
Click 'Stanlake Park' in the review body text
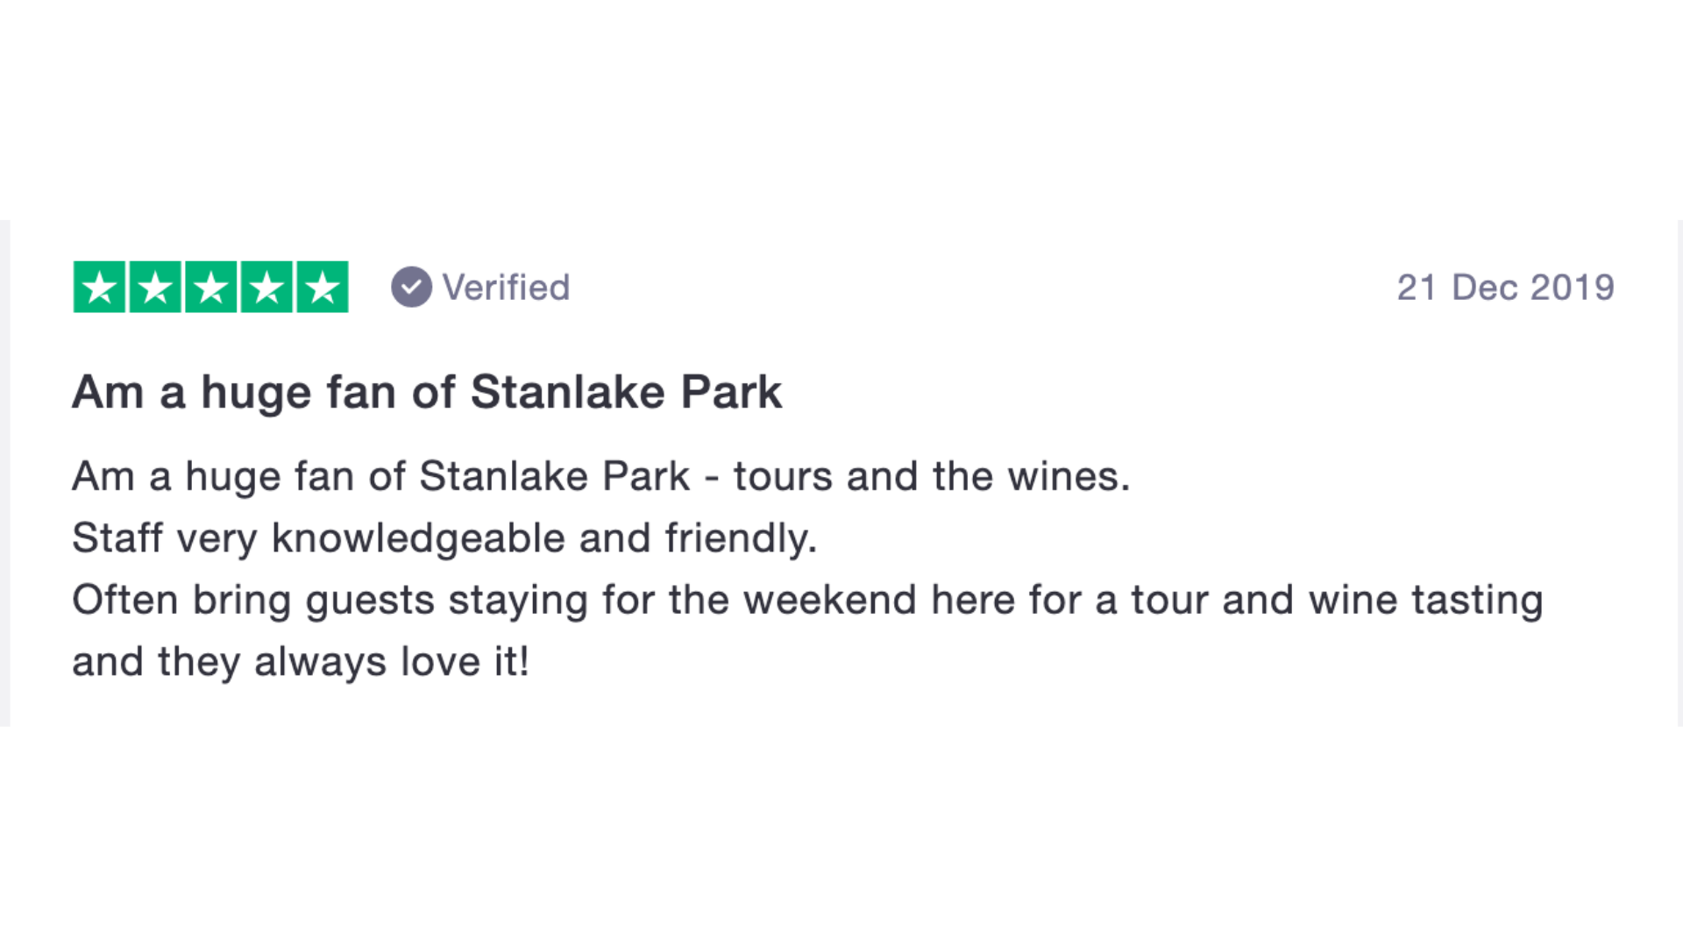tap(555, 476)
